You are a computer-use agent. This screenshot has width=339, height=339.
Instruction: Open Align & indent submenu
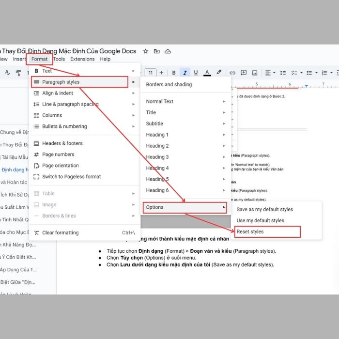(x=85, y=93)
